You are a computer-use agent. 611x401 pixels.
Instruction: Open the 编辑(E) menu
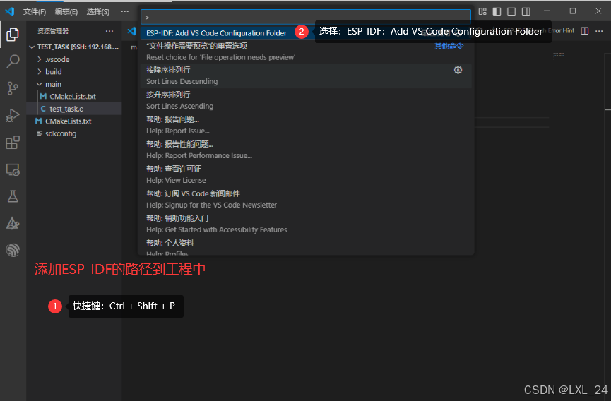[x=66, y=12]
